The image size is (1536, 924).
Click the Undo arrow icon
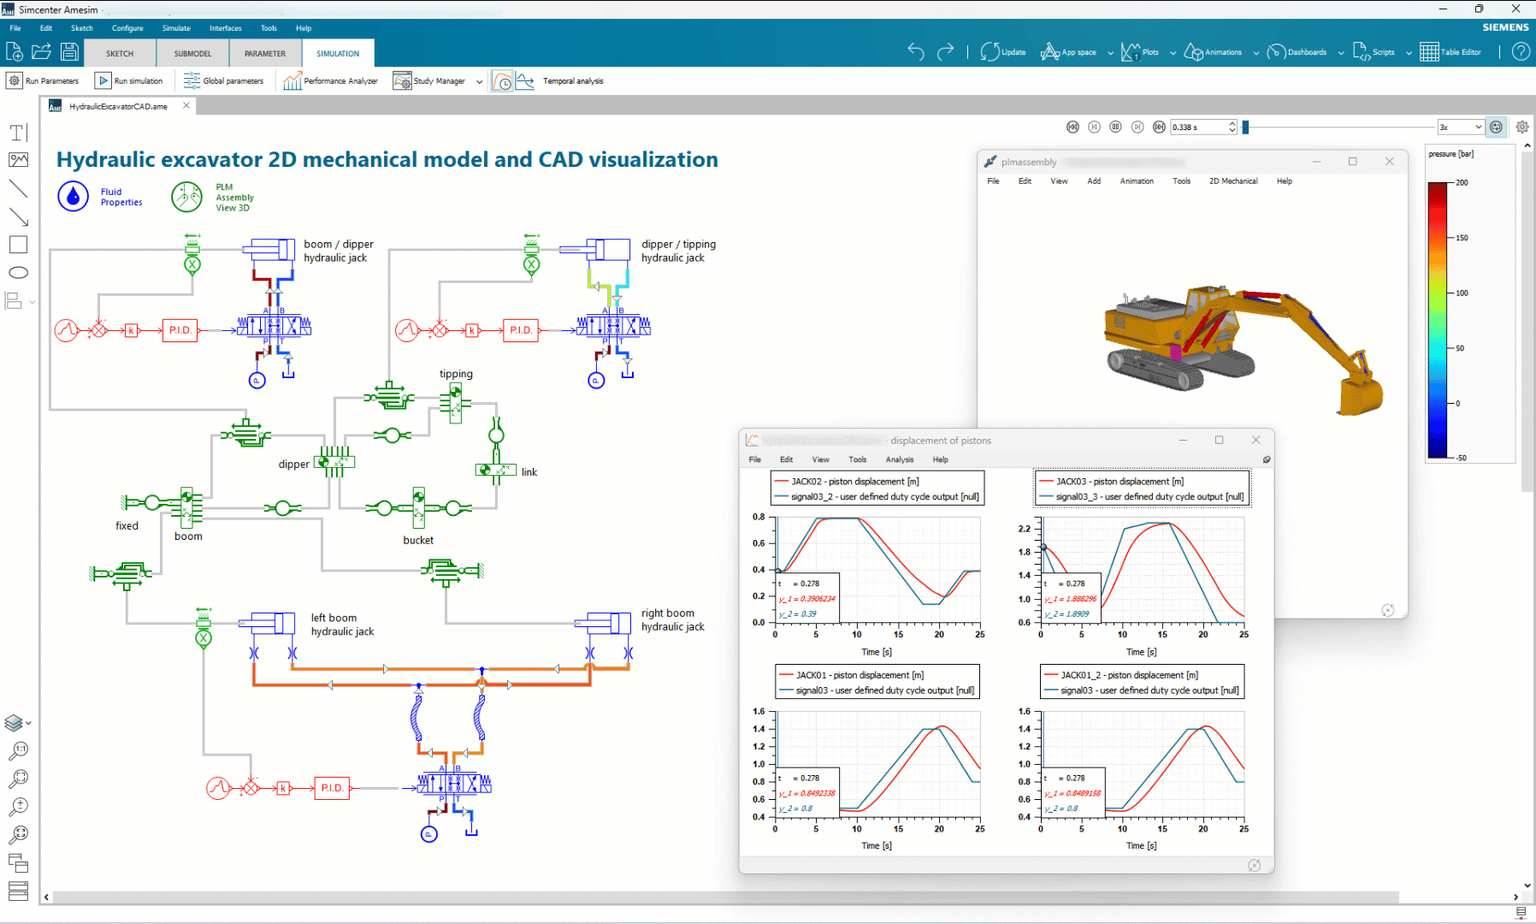pyautogui.click(x=916, y=52)
